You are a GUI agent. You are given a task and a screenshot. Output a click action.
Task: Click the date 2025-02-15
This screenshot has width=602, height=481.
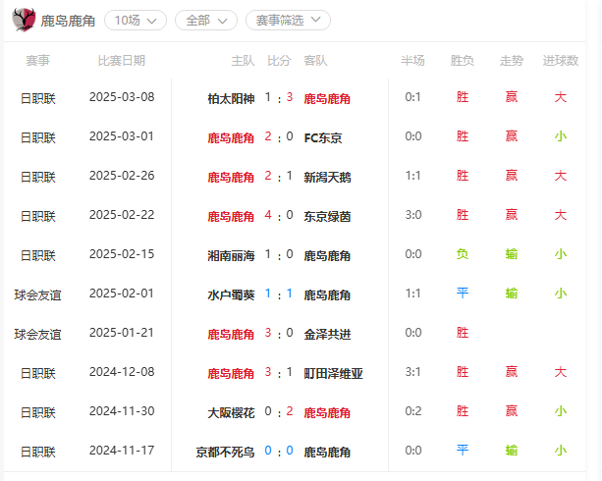122,254
